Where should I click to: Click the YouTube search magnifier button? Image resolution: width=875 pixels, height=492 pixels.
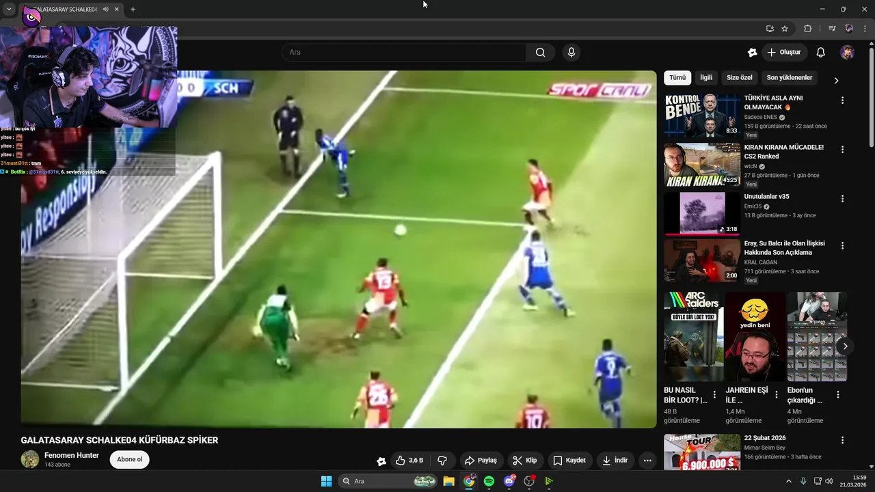540,53
